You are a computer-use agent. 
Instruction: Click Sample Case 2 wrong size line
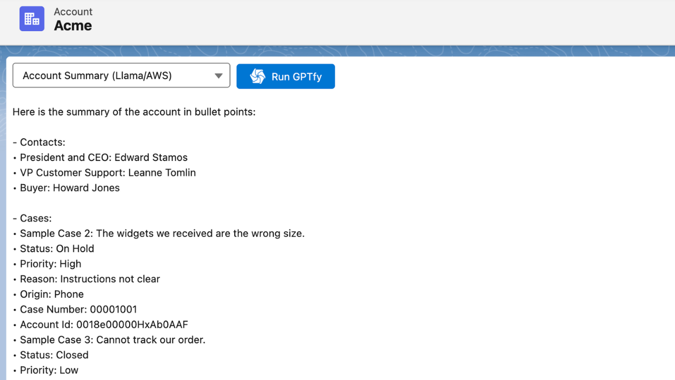coord(162,233)
